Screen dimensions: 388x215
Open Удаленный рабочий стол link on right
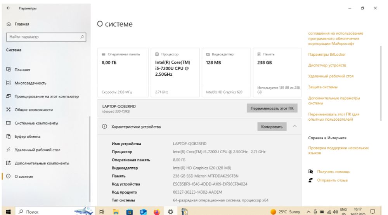pos(331,76)
